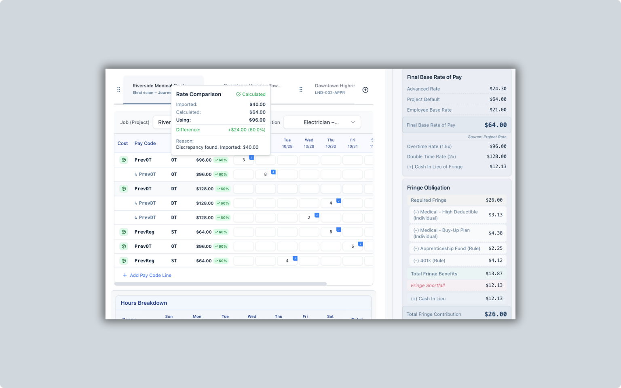This screenshot has width=621, height=388.
Task: Click the 60% badge on the top PrevOT row
Action: [x=221, y=160]
